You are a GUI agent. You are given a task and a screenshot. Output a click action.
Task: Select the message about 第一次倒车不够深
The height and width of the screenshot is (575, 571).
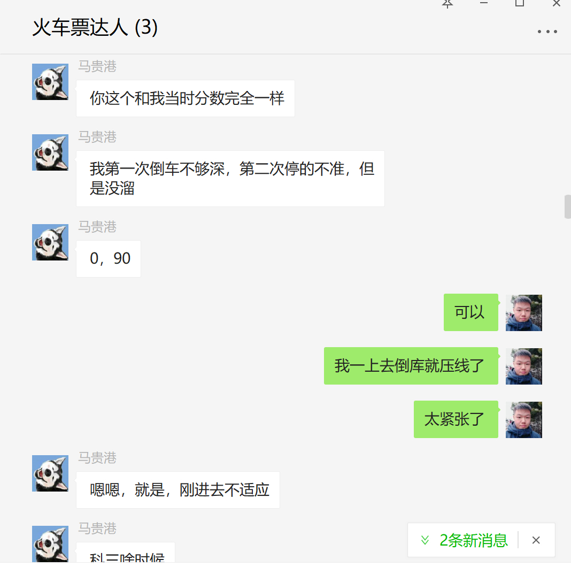click(x=230, y=179)
